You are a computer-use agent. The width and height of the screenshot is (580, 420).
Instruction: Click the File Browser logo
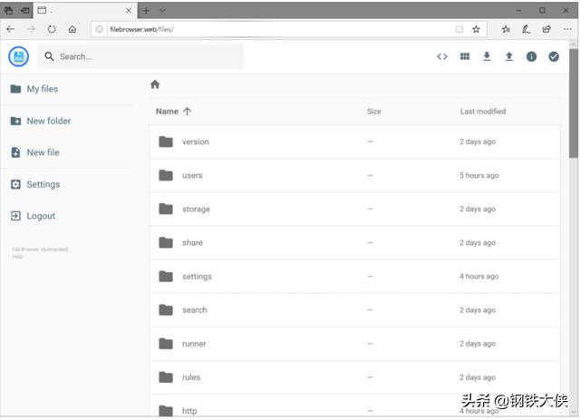[x=18, y=56]
